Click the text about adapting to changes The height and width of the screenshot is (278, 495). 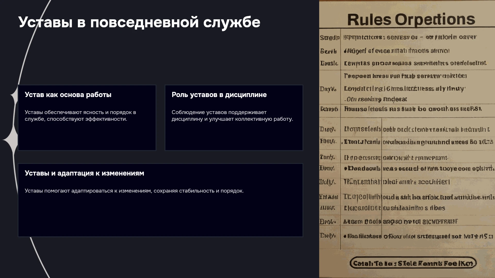pos(134,191)
